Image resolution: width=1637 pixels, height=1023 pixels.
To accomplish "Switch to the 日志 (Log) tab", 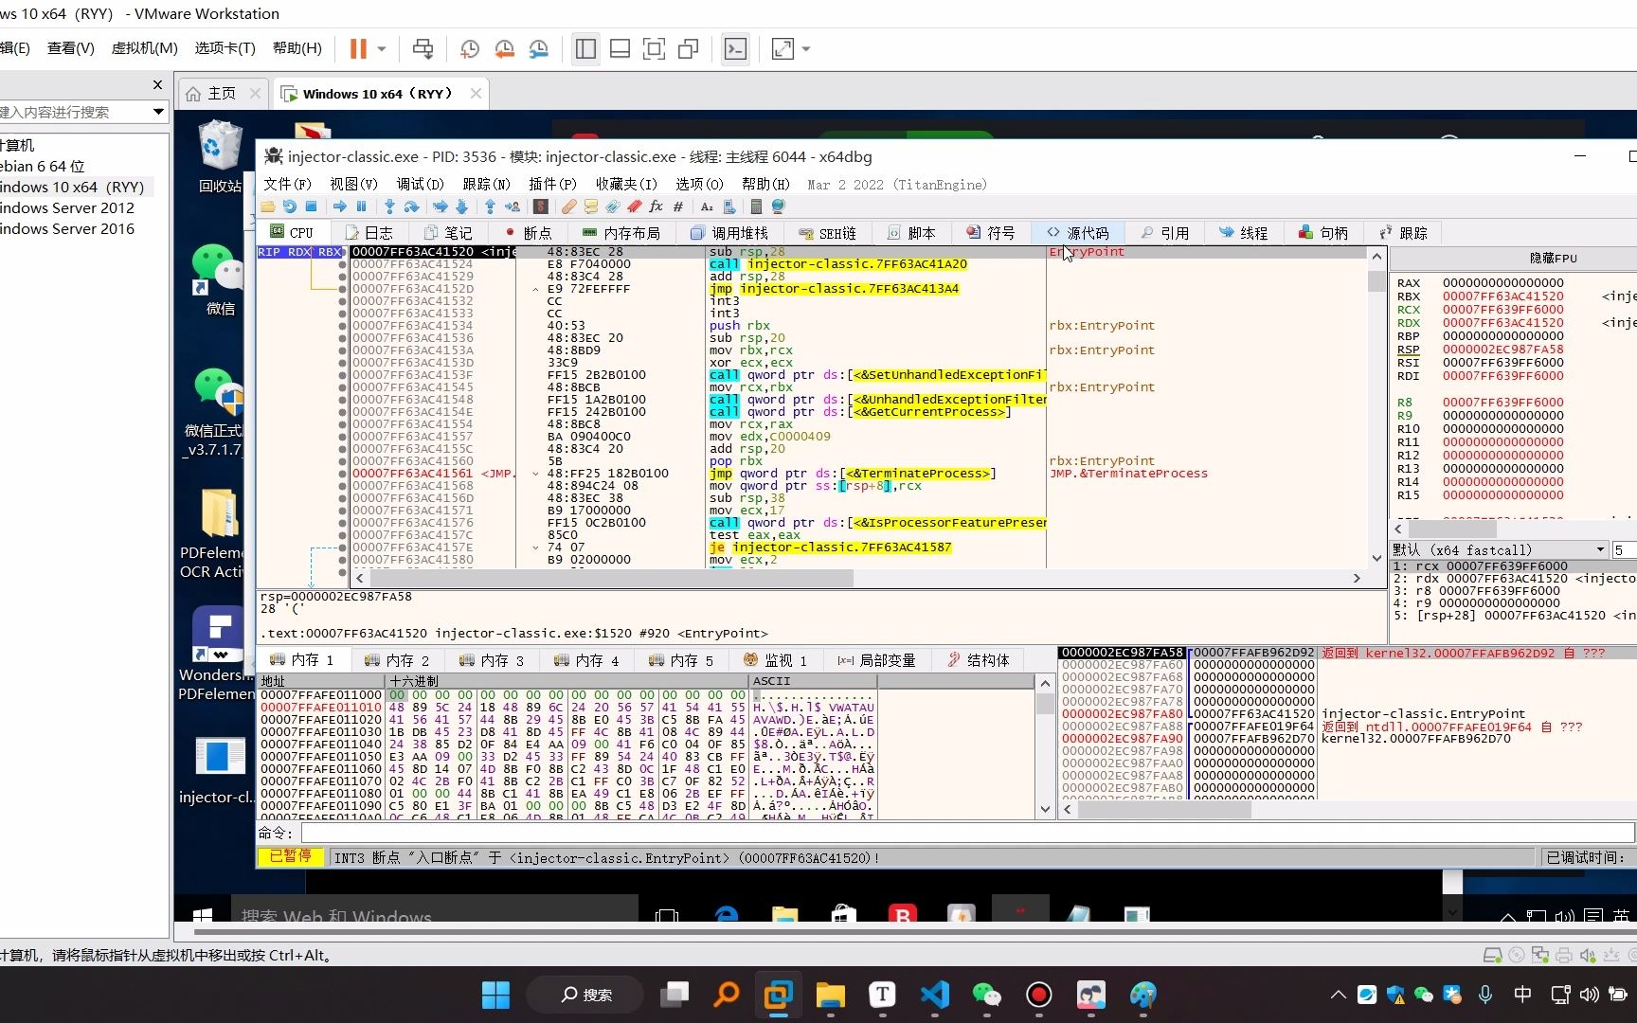I will coord(370,233).
